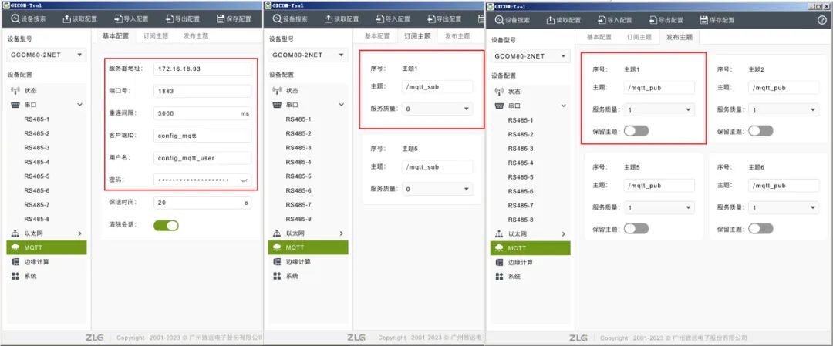The image size is (833, 346).
Task: Switch to 基本配置 tab in the 订阅主题 window
Action: click(x=377, y=36)
